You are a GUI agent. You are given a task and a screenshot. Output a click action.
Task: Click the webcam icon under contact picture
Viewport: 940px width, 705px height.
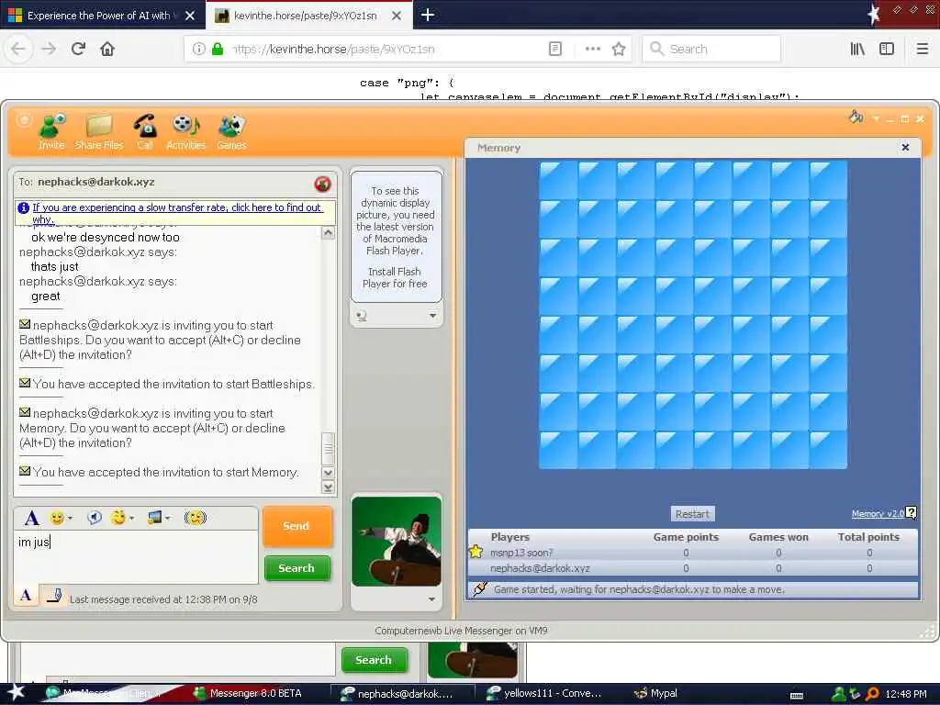click(x=361, y=316)
